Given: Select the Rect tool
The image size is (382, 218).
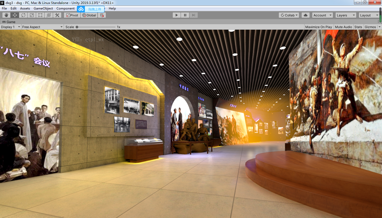Looking at the screenshot, I should point(40,15).
